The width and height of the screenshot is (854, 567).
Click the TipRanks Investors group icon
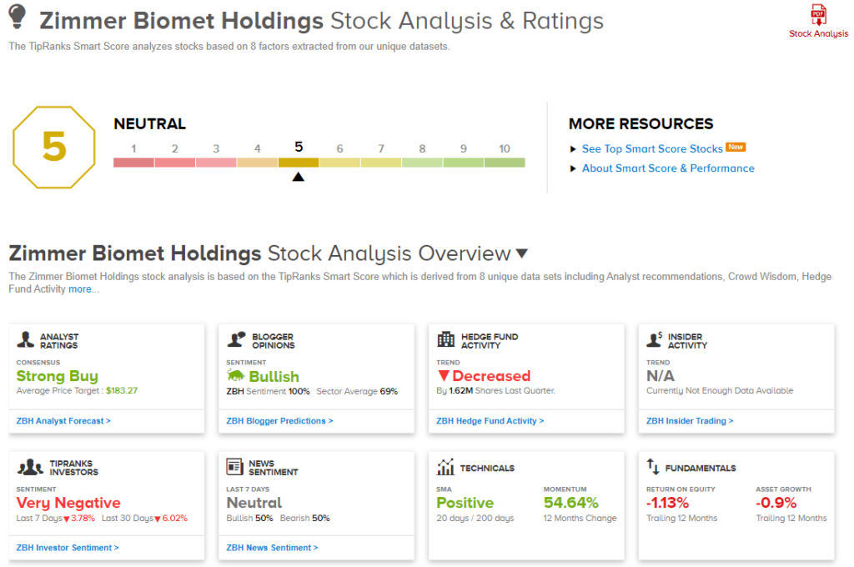tap(31, 467)
